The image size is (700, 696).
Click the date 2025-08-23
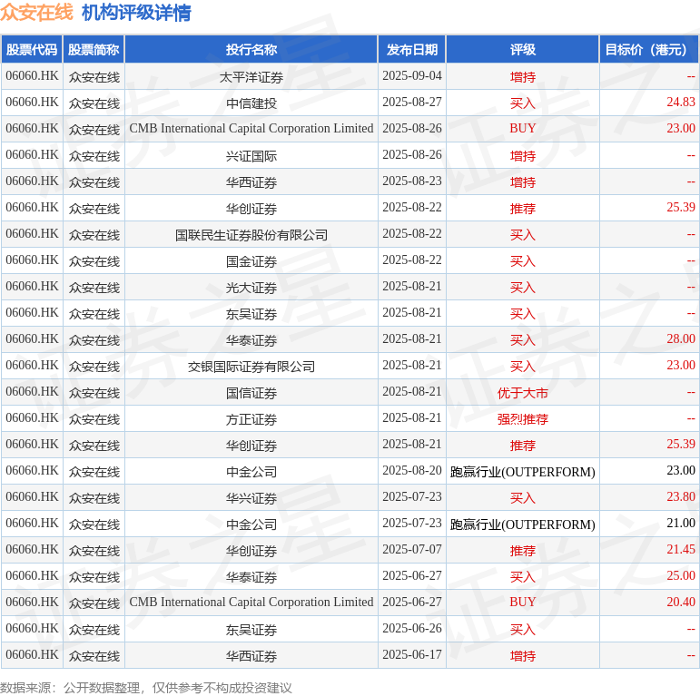point(412,181)
